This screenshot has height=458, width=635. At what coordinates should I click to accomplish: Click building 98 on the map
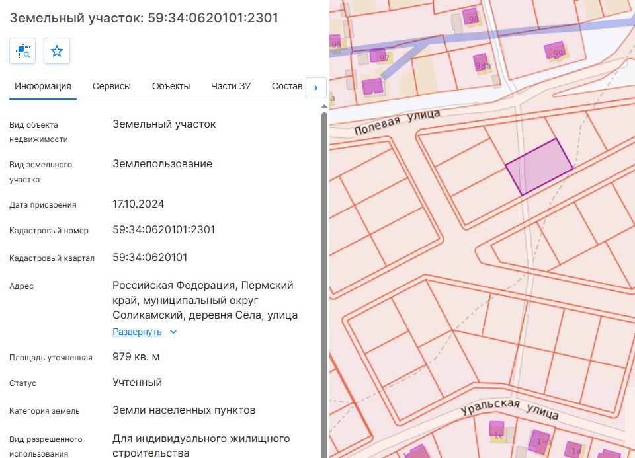point(471,17)
